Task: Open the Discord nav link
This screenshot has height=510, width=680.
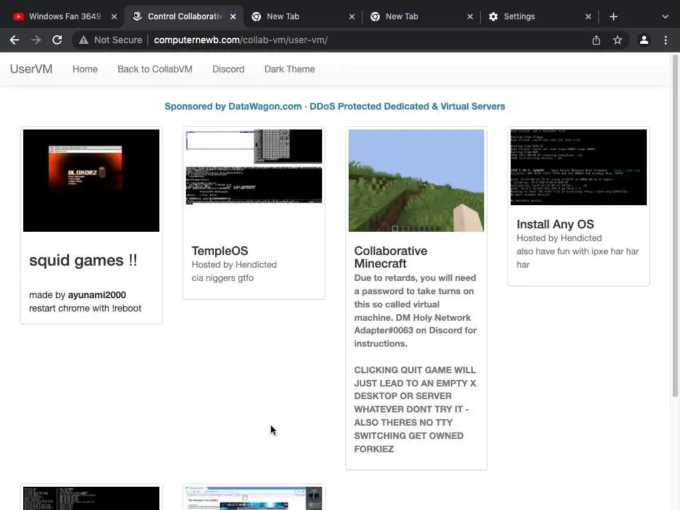Action: coord(228,69)
